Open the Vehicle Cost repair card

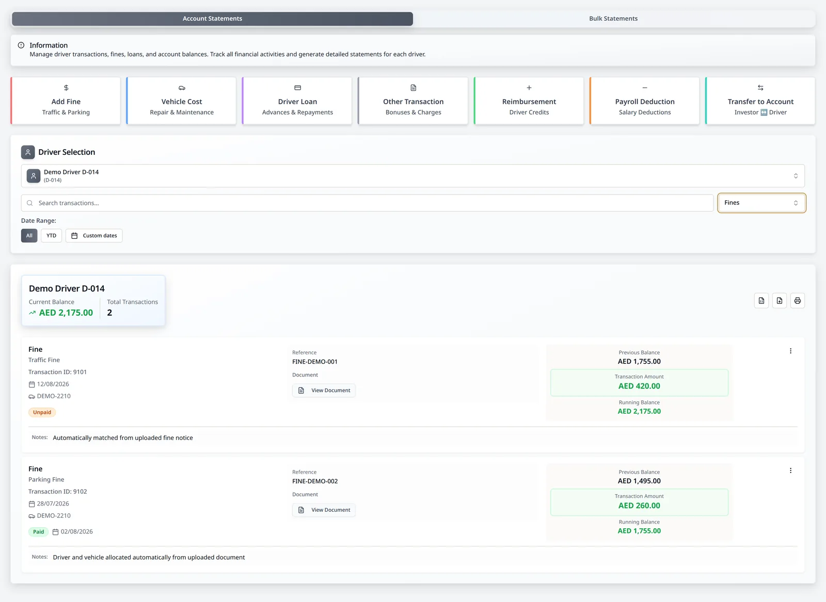182,101
